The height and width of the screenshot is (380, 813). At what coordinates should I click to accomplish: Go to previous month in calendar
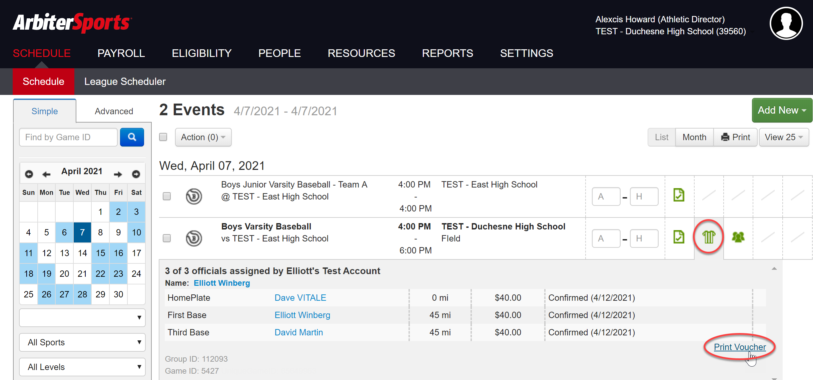click(x=46, y=174)
